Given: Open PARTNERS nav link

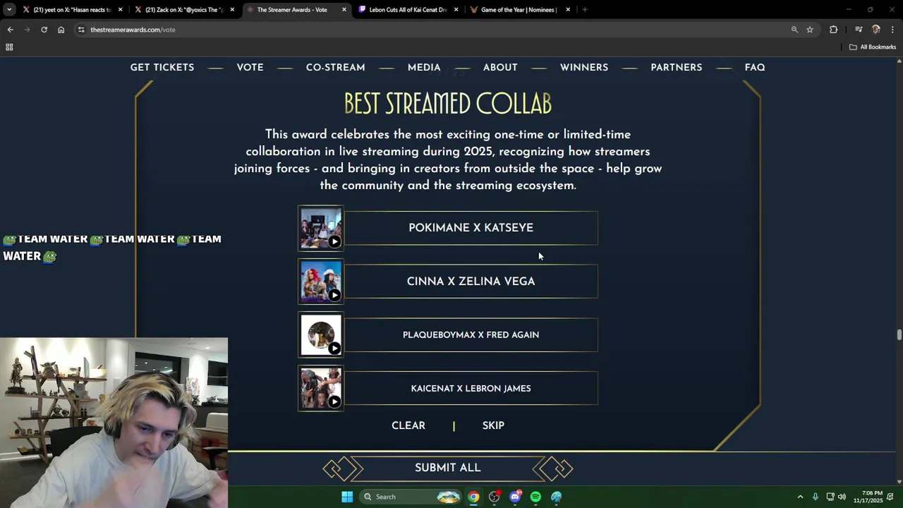Looking at the screenshot, I should tap(677, 67).
